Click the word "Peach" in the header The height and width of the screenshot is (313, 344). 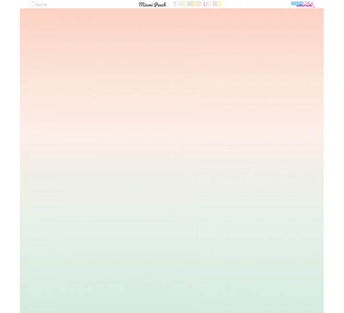pos(160,4)
